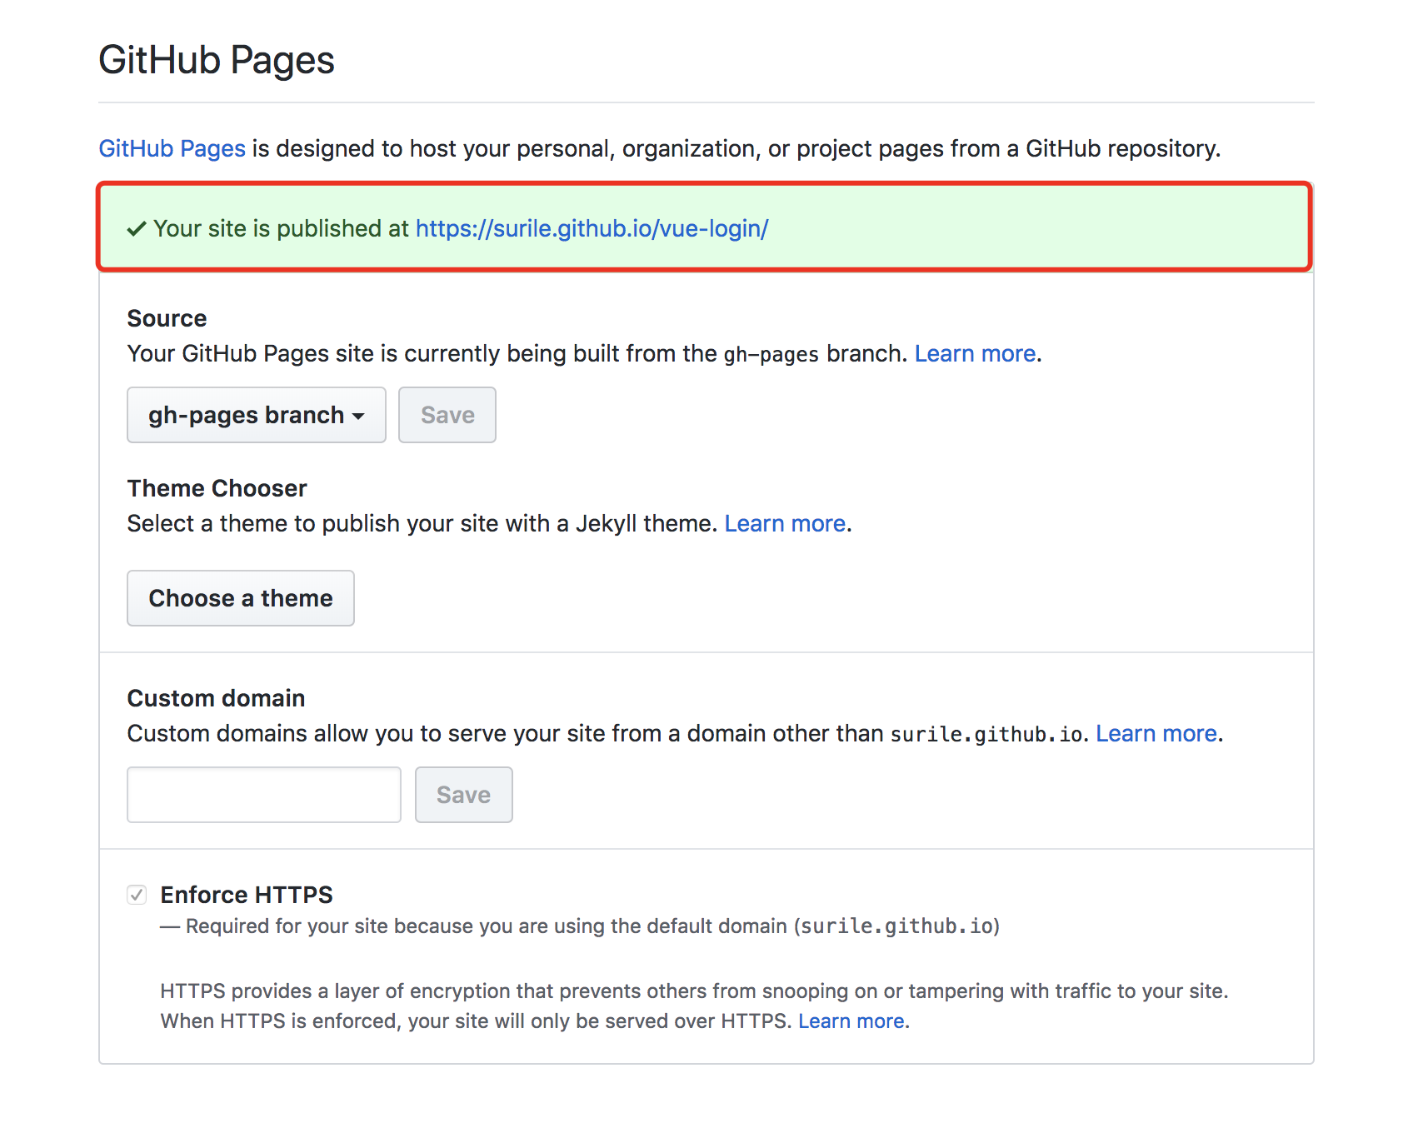The image size is (1418, 1138).
Task: Click the checkmark icon in the success banner
Action: pyautogui.click(x=136, y=228)
